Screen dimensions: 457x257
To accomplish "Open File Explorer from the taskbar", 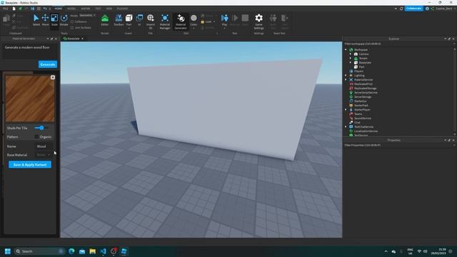I will click(x=92, y=251).
